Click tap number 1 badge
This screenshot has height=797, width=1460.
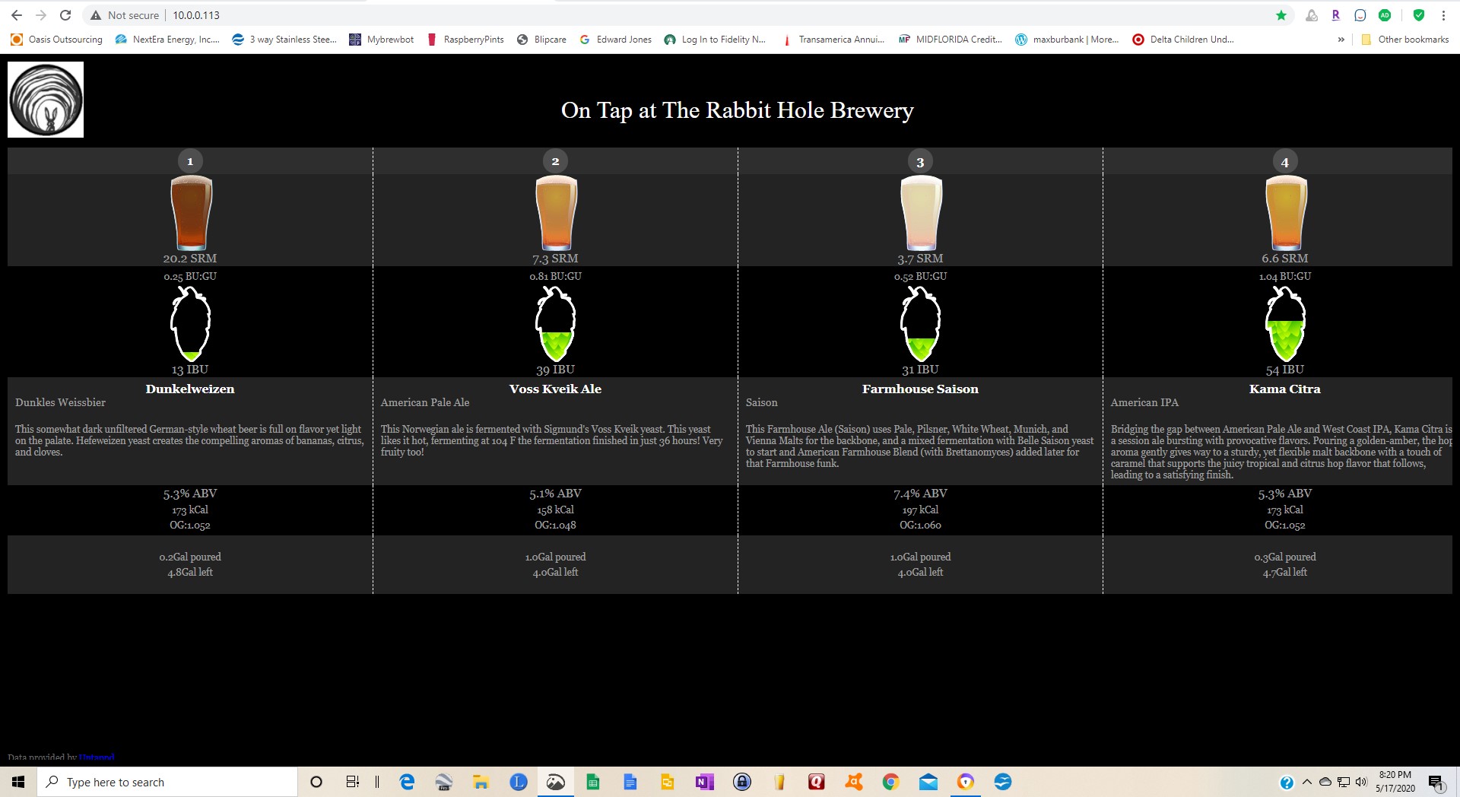(x=190, y=161)
